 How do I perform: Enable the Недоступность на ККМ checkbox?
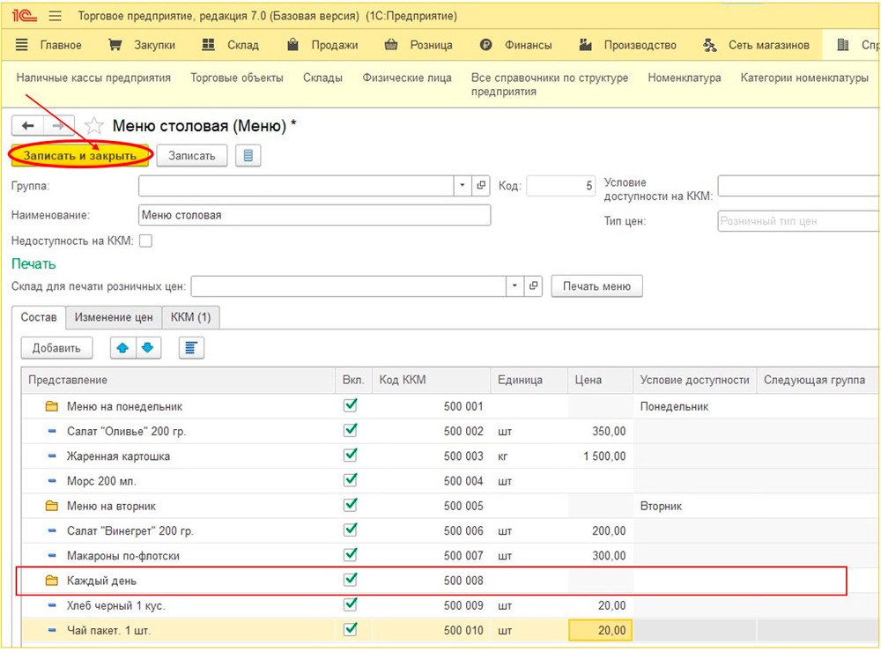click(x=146, y=241)
